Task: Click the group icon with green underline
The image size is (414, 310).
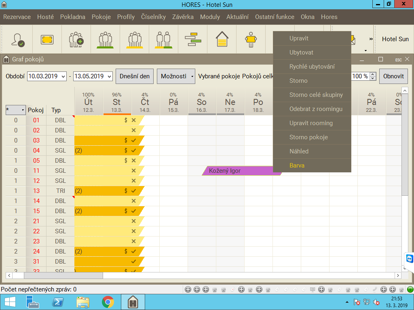Action: click(x=105, y=39)
